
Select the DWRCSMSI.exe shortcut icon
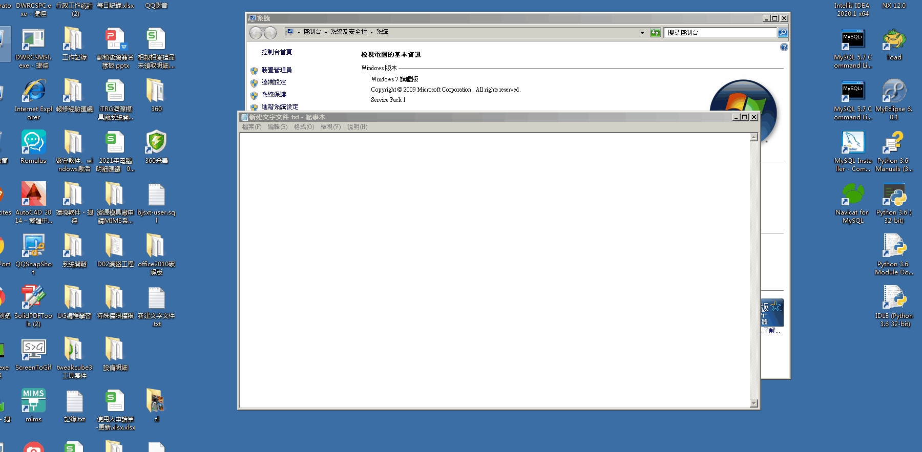[33, 49]
